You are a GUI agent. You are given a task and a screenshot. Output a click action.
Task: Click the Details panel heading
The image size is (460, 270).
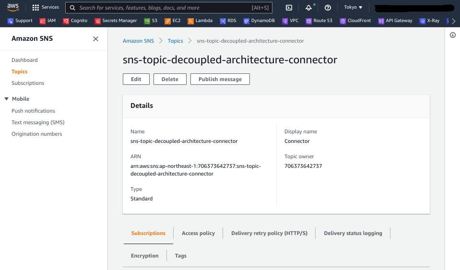pyautogui.click(x=142, y=106)
